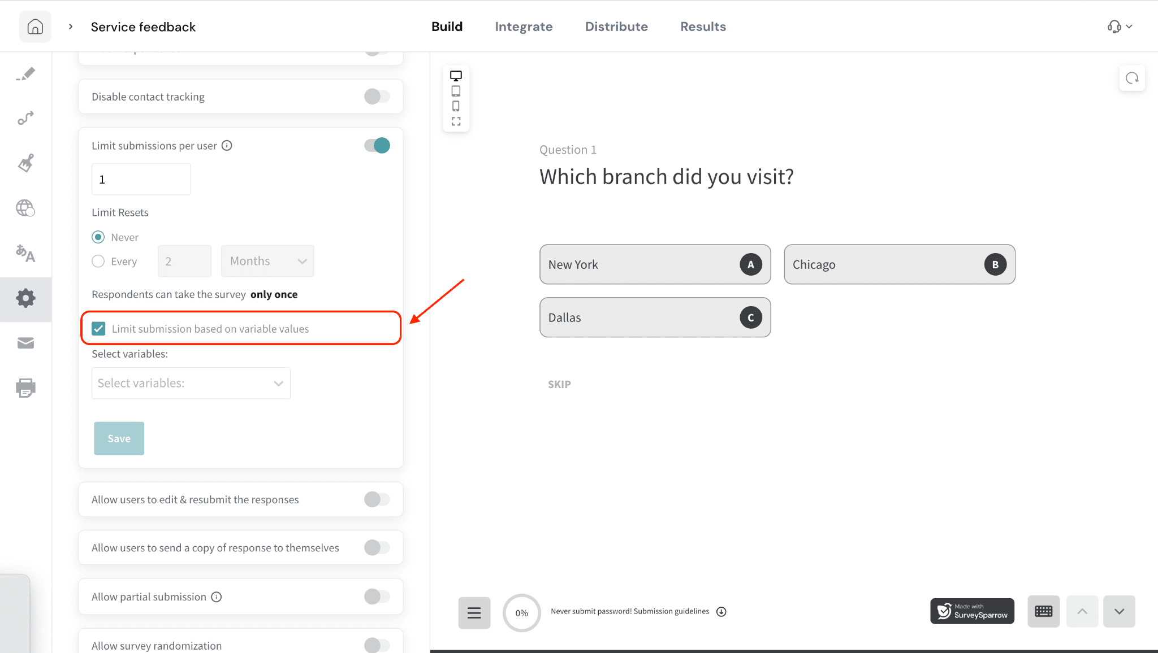This screenshot has width=1158, height=653.
Task: Enable Disable contact tracking toggle
Action: pos(377,97)
